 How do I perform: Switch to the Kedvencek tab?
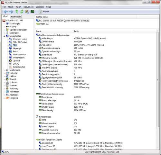click(16, 17)
